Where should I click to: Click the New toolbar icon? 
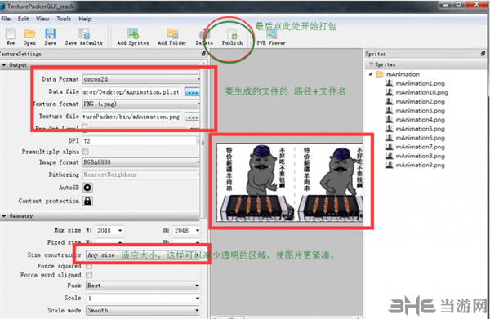click(x=11, y=33)
